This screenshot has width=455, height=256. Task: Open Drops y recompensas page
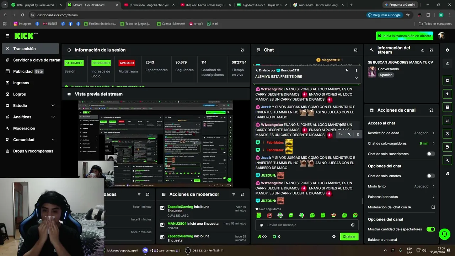[30, 151]
